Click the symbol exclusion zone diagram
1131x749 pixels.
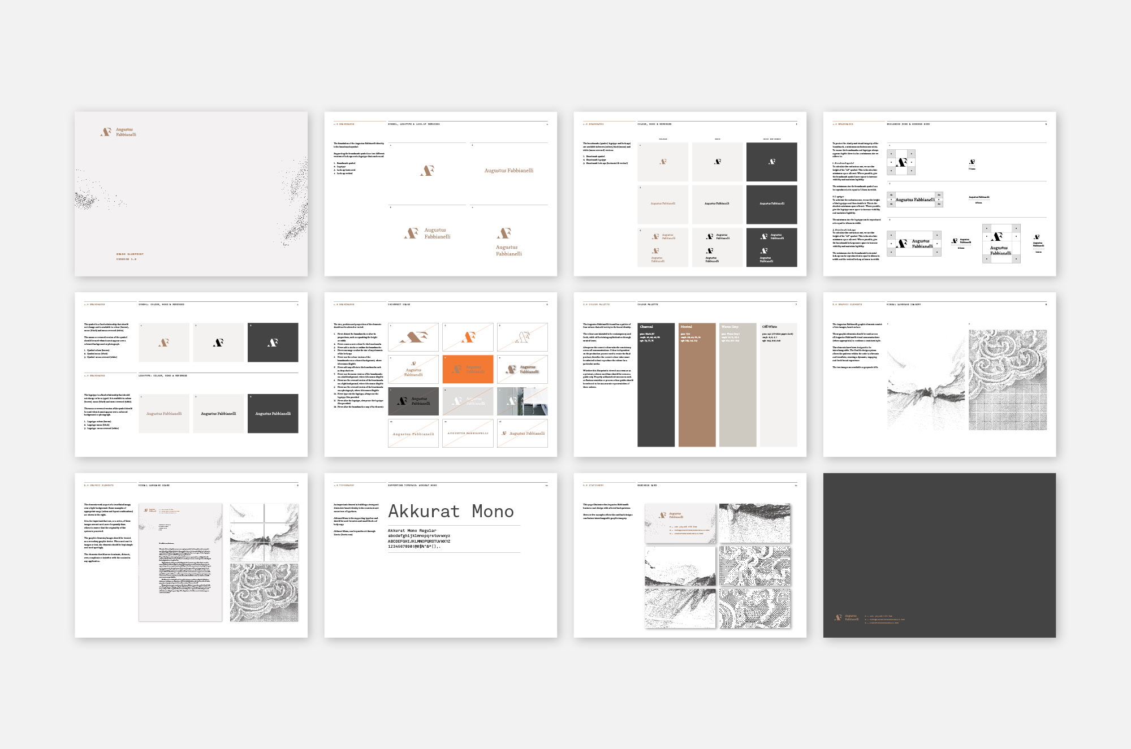[x=901, y=162]
